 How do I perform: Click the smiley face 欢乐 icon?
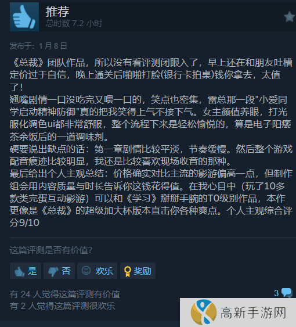tap(86, 271)
